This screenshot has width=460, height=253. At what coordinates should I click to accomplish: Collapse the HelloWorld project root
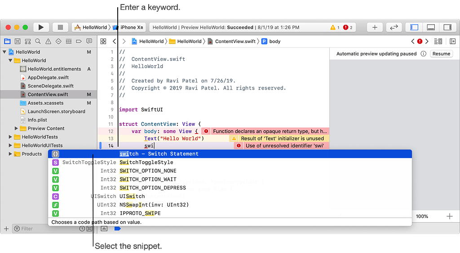click(4, 52)
